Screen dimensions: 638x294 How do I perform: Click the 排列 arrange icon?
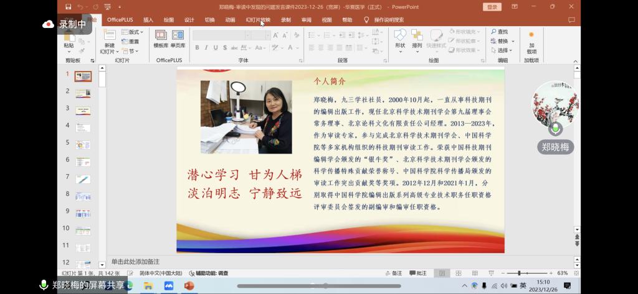click(x=417, y=35)
